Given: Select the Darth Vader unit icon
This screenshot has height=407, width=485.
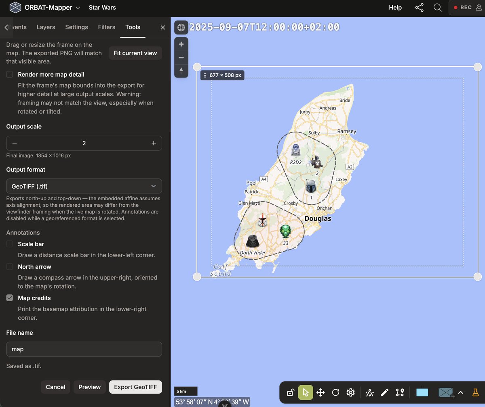Looking at the screenshot, I should coord(253,241).
